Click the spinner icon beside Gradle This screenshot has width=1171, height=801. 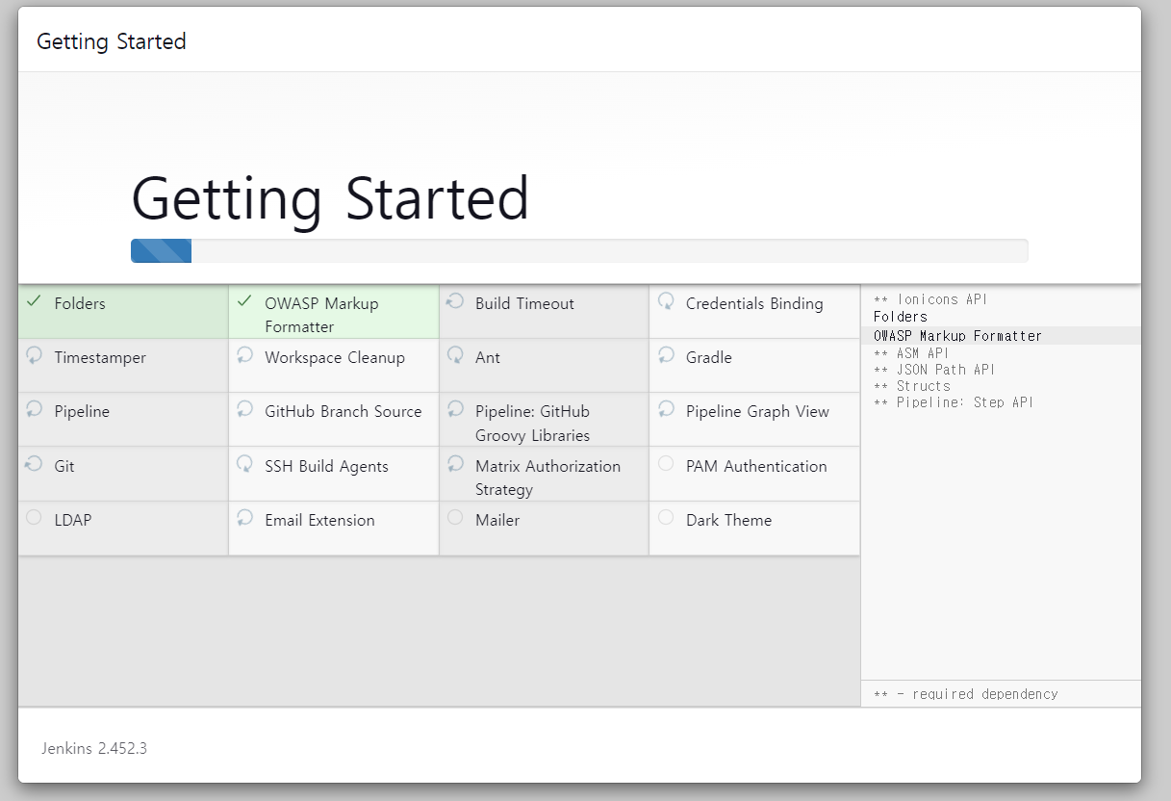tap(666, 356)
